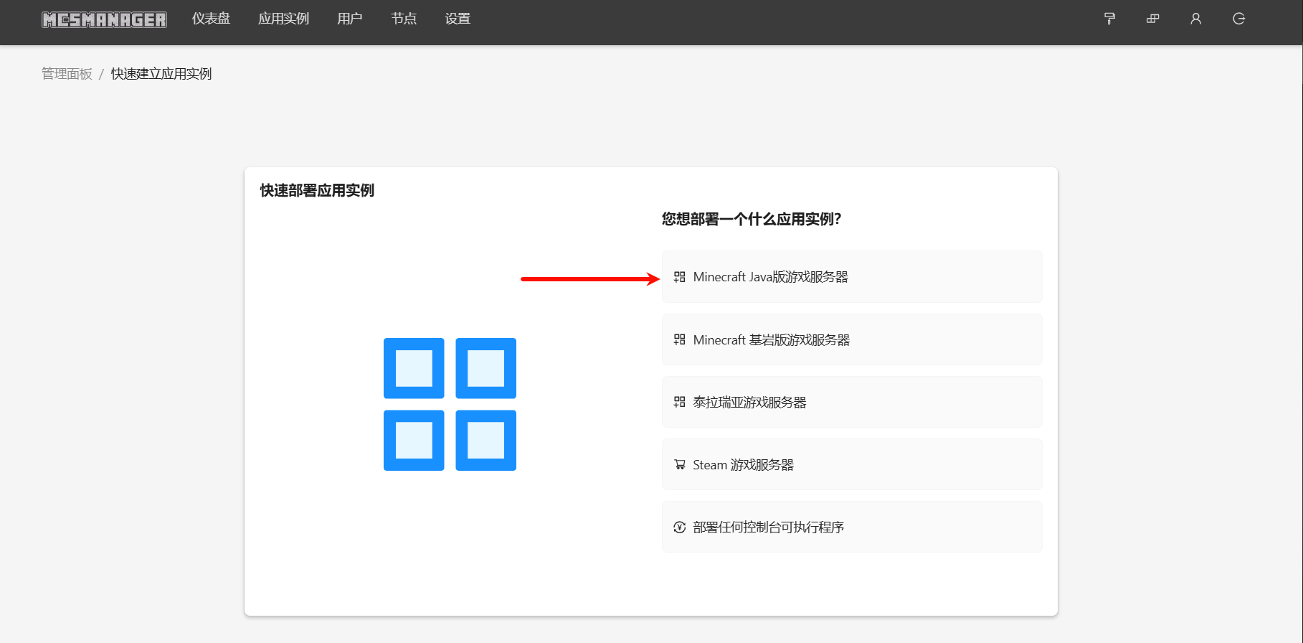Choose Minecraft Java版游戏服务器 option
The width and height of the screenshot is (1303, 643).
(x=852, y=277)
